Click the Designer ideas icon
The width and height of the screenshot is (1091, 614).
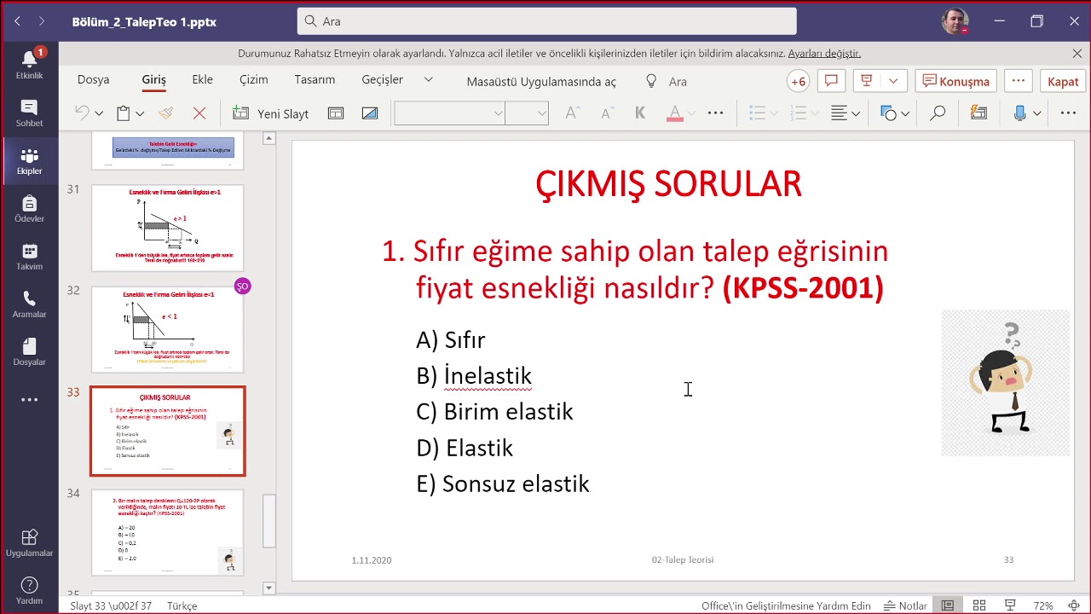pyautogui.click(x=978, y=113)
